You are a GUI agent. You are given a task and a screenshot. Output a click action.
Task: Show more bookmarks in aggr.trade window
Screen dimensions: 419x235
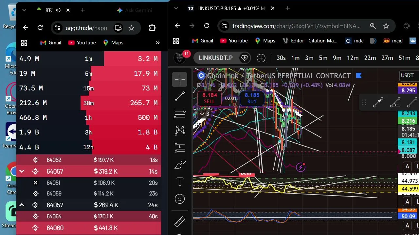click(x=157, y=43)
